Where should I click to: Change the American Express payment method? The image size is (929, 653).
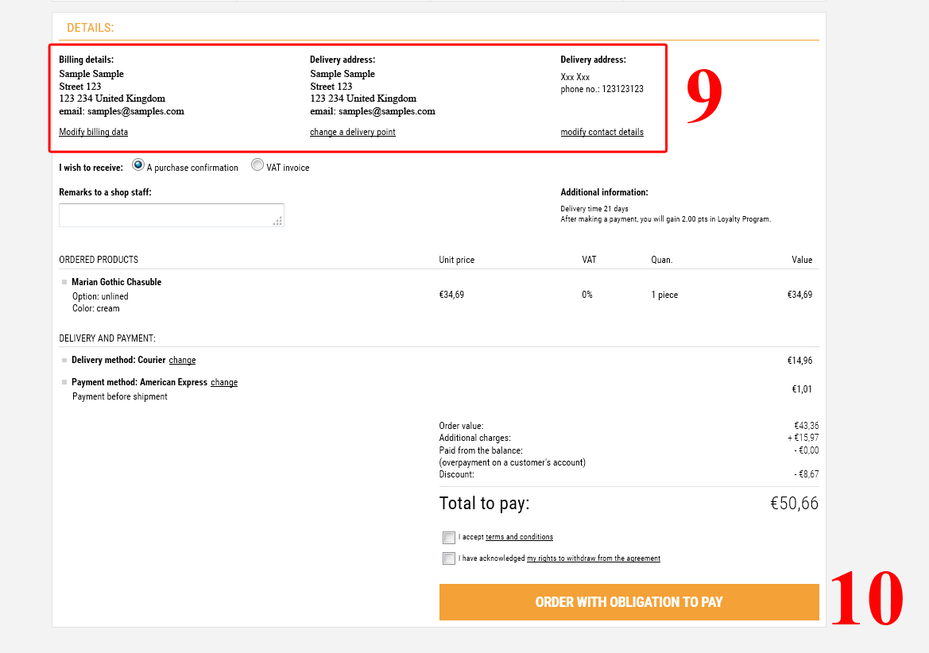(x=224, y=383)
